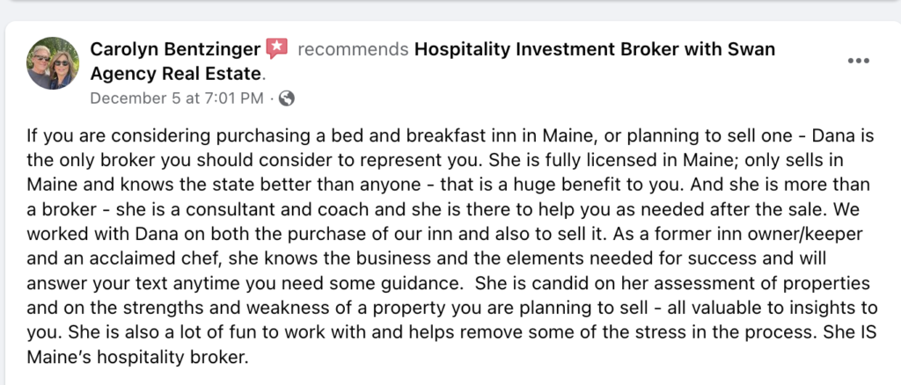Click the globe public audience icon

[286, 98]
